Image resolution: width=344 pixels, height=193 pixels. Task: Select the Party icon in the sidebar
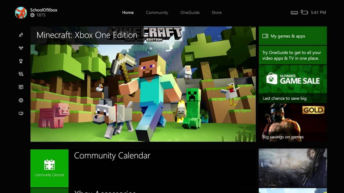pyautogui.click(x=21, y=48)
